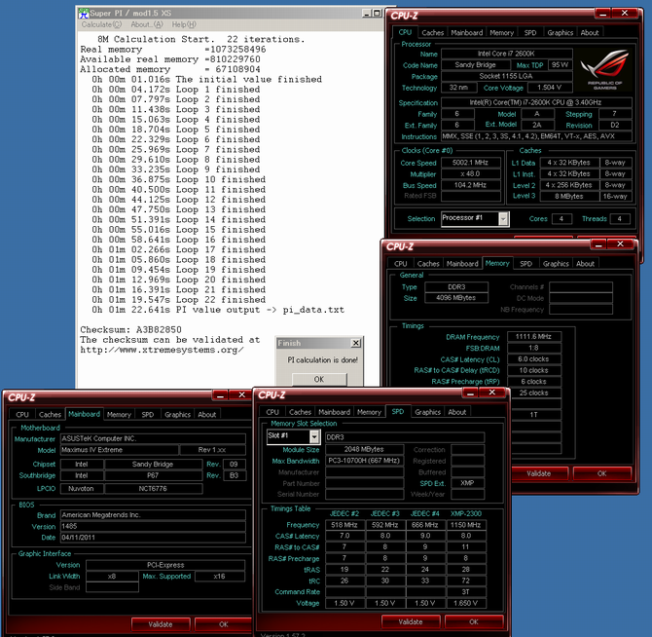Viewport: 652px width, 637px height.
Task: Open the Processor #1 selection dropdown
Action: coord(503,219)
